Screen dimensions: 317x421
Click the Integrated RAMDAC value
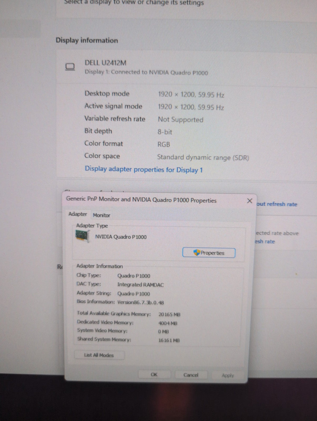click(141, 285)
